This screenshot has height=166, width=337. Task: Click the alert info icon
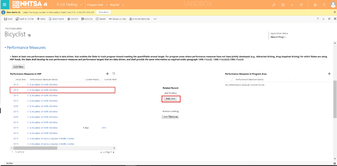click(3, 12)
